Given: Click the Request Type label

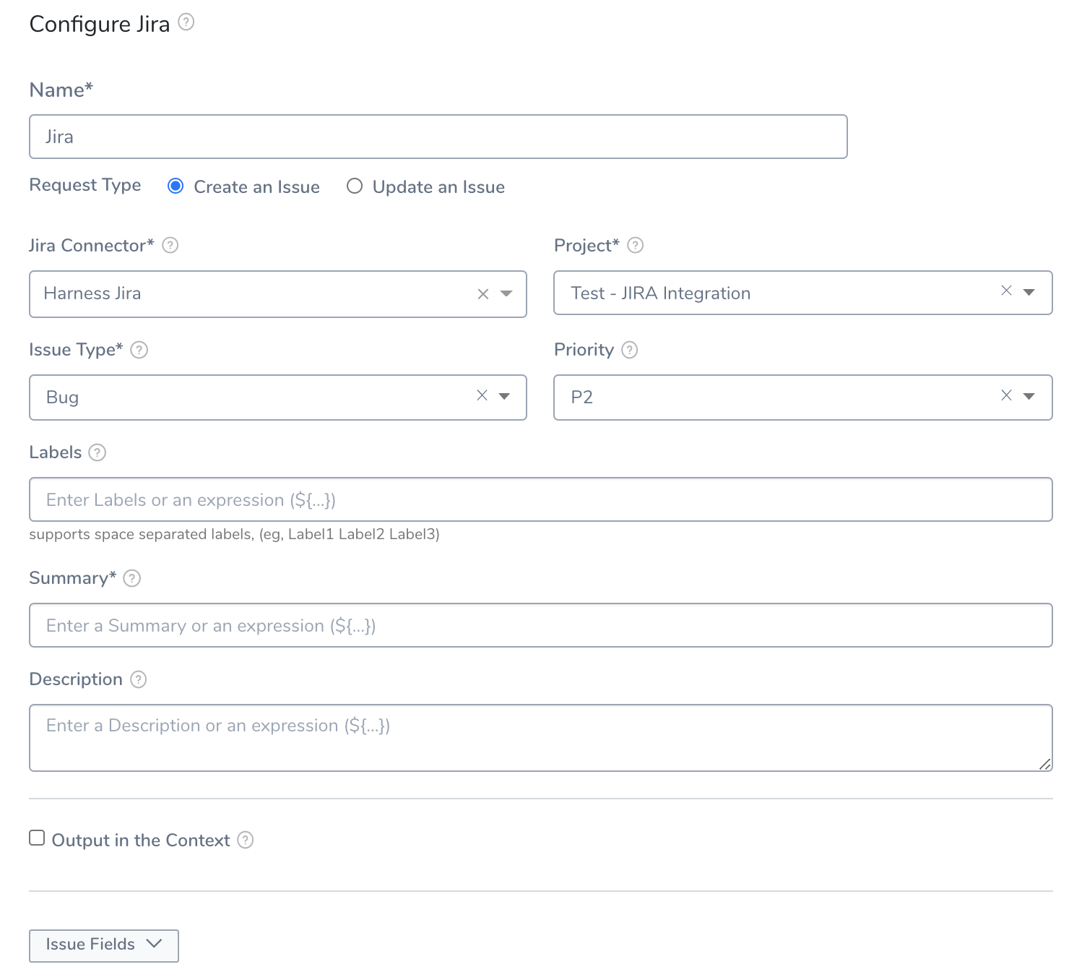Looking at the screenshot, I should 85,185.
